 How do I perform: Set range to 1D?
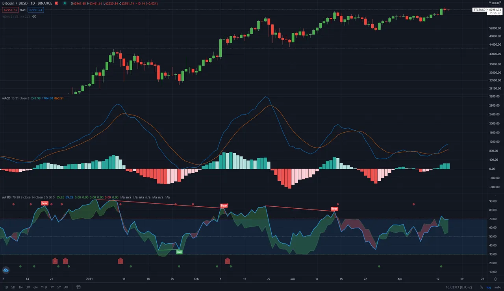point(6,287)
